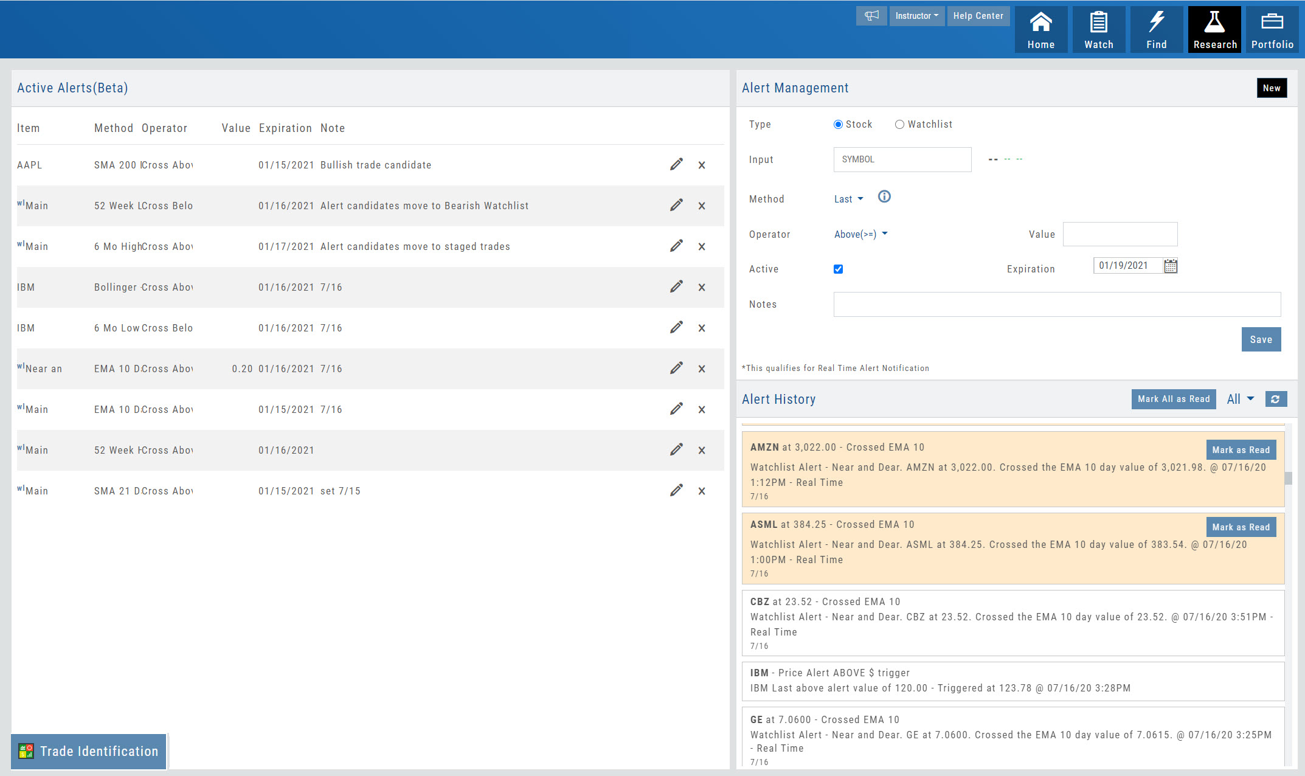The width and height of the screenshot is (1305, 776).
Task: Open the expiration calendar picker
Action: [x=1171, y=266]
